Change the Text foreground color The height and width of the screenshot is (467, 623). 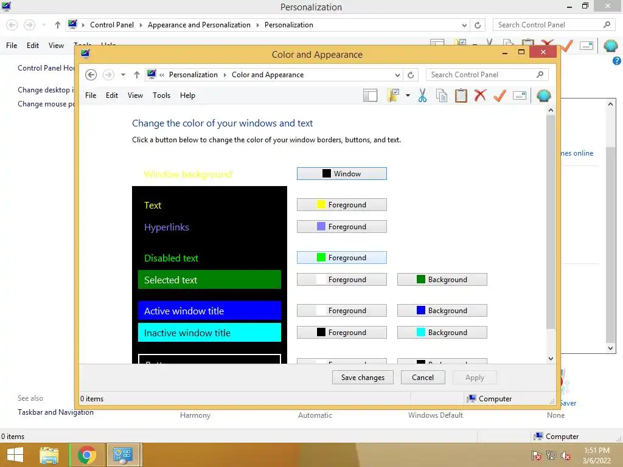click(x=342, y=204)
